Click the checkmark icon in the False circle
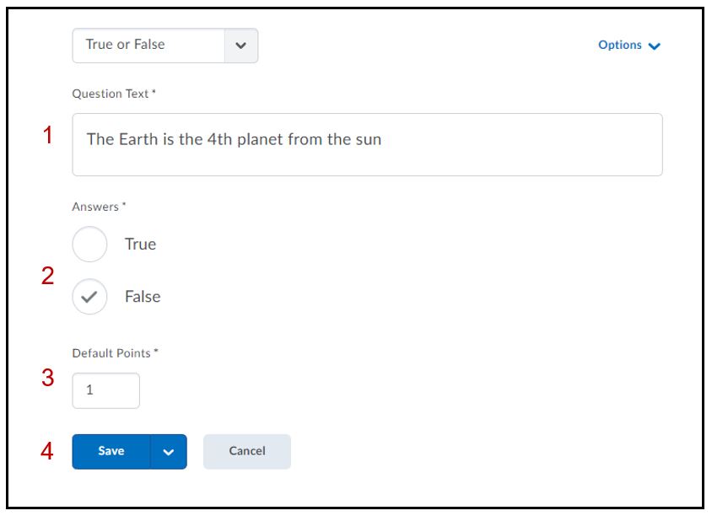 [89, 297]
